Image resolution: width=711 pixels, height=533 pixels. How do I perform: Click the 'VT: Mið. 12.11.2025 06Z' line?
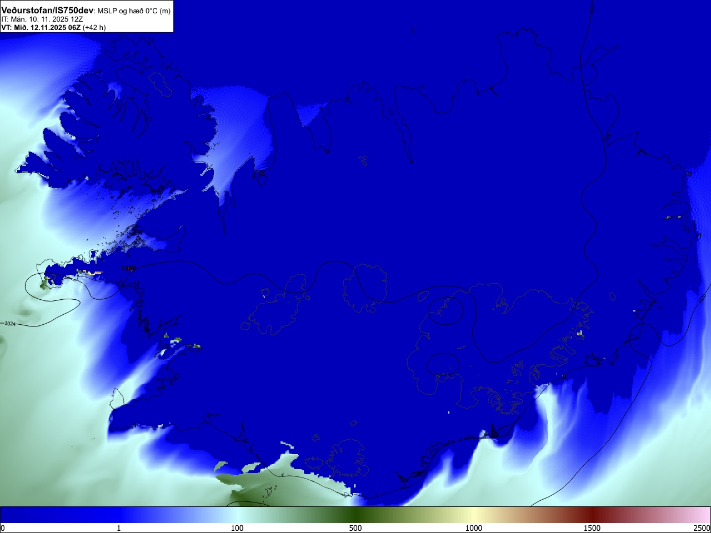coord(41,27)
